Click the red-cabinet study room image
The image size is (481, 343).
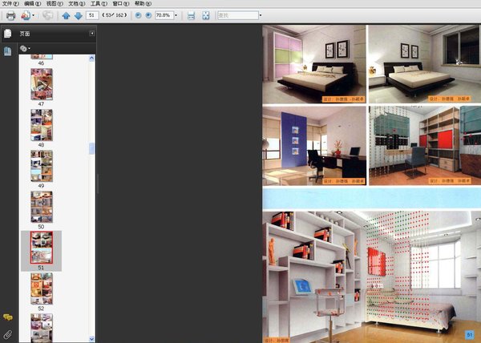[x=425, y=146]
